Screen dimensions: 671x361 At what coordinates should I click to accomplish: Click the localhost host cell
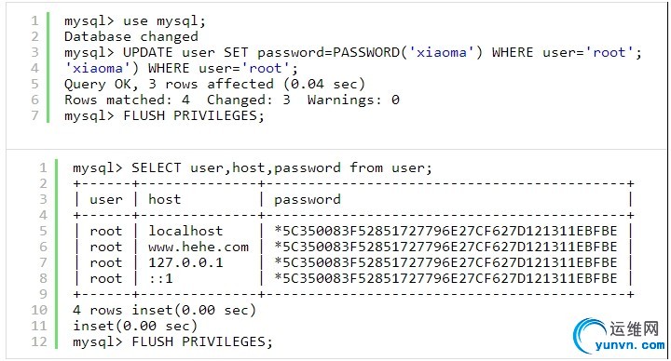click(185, 231)
